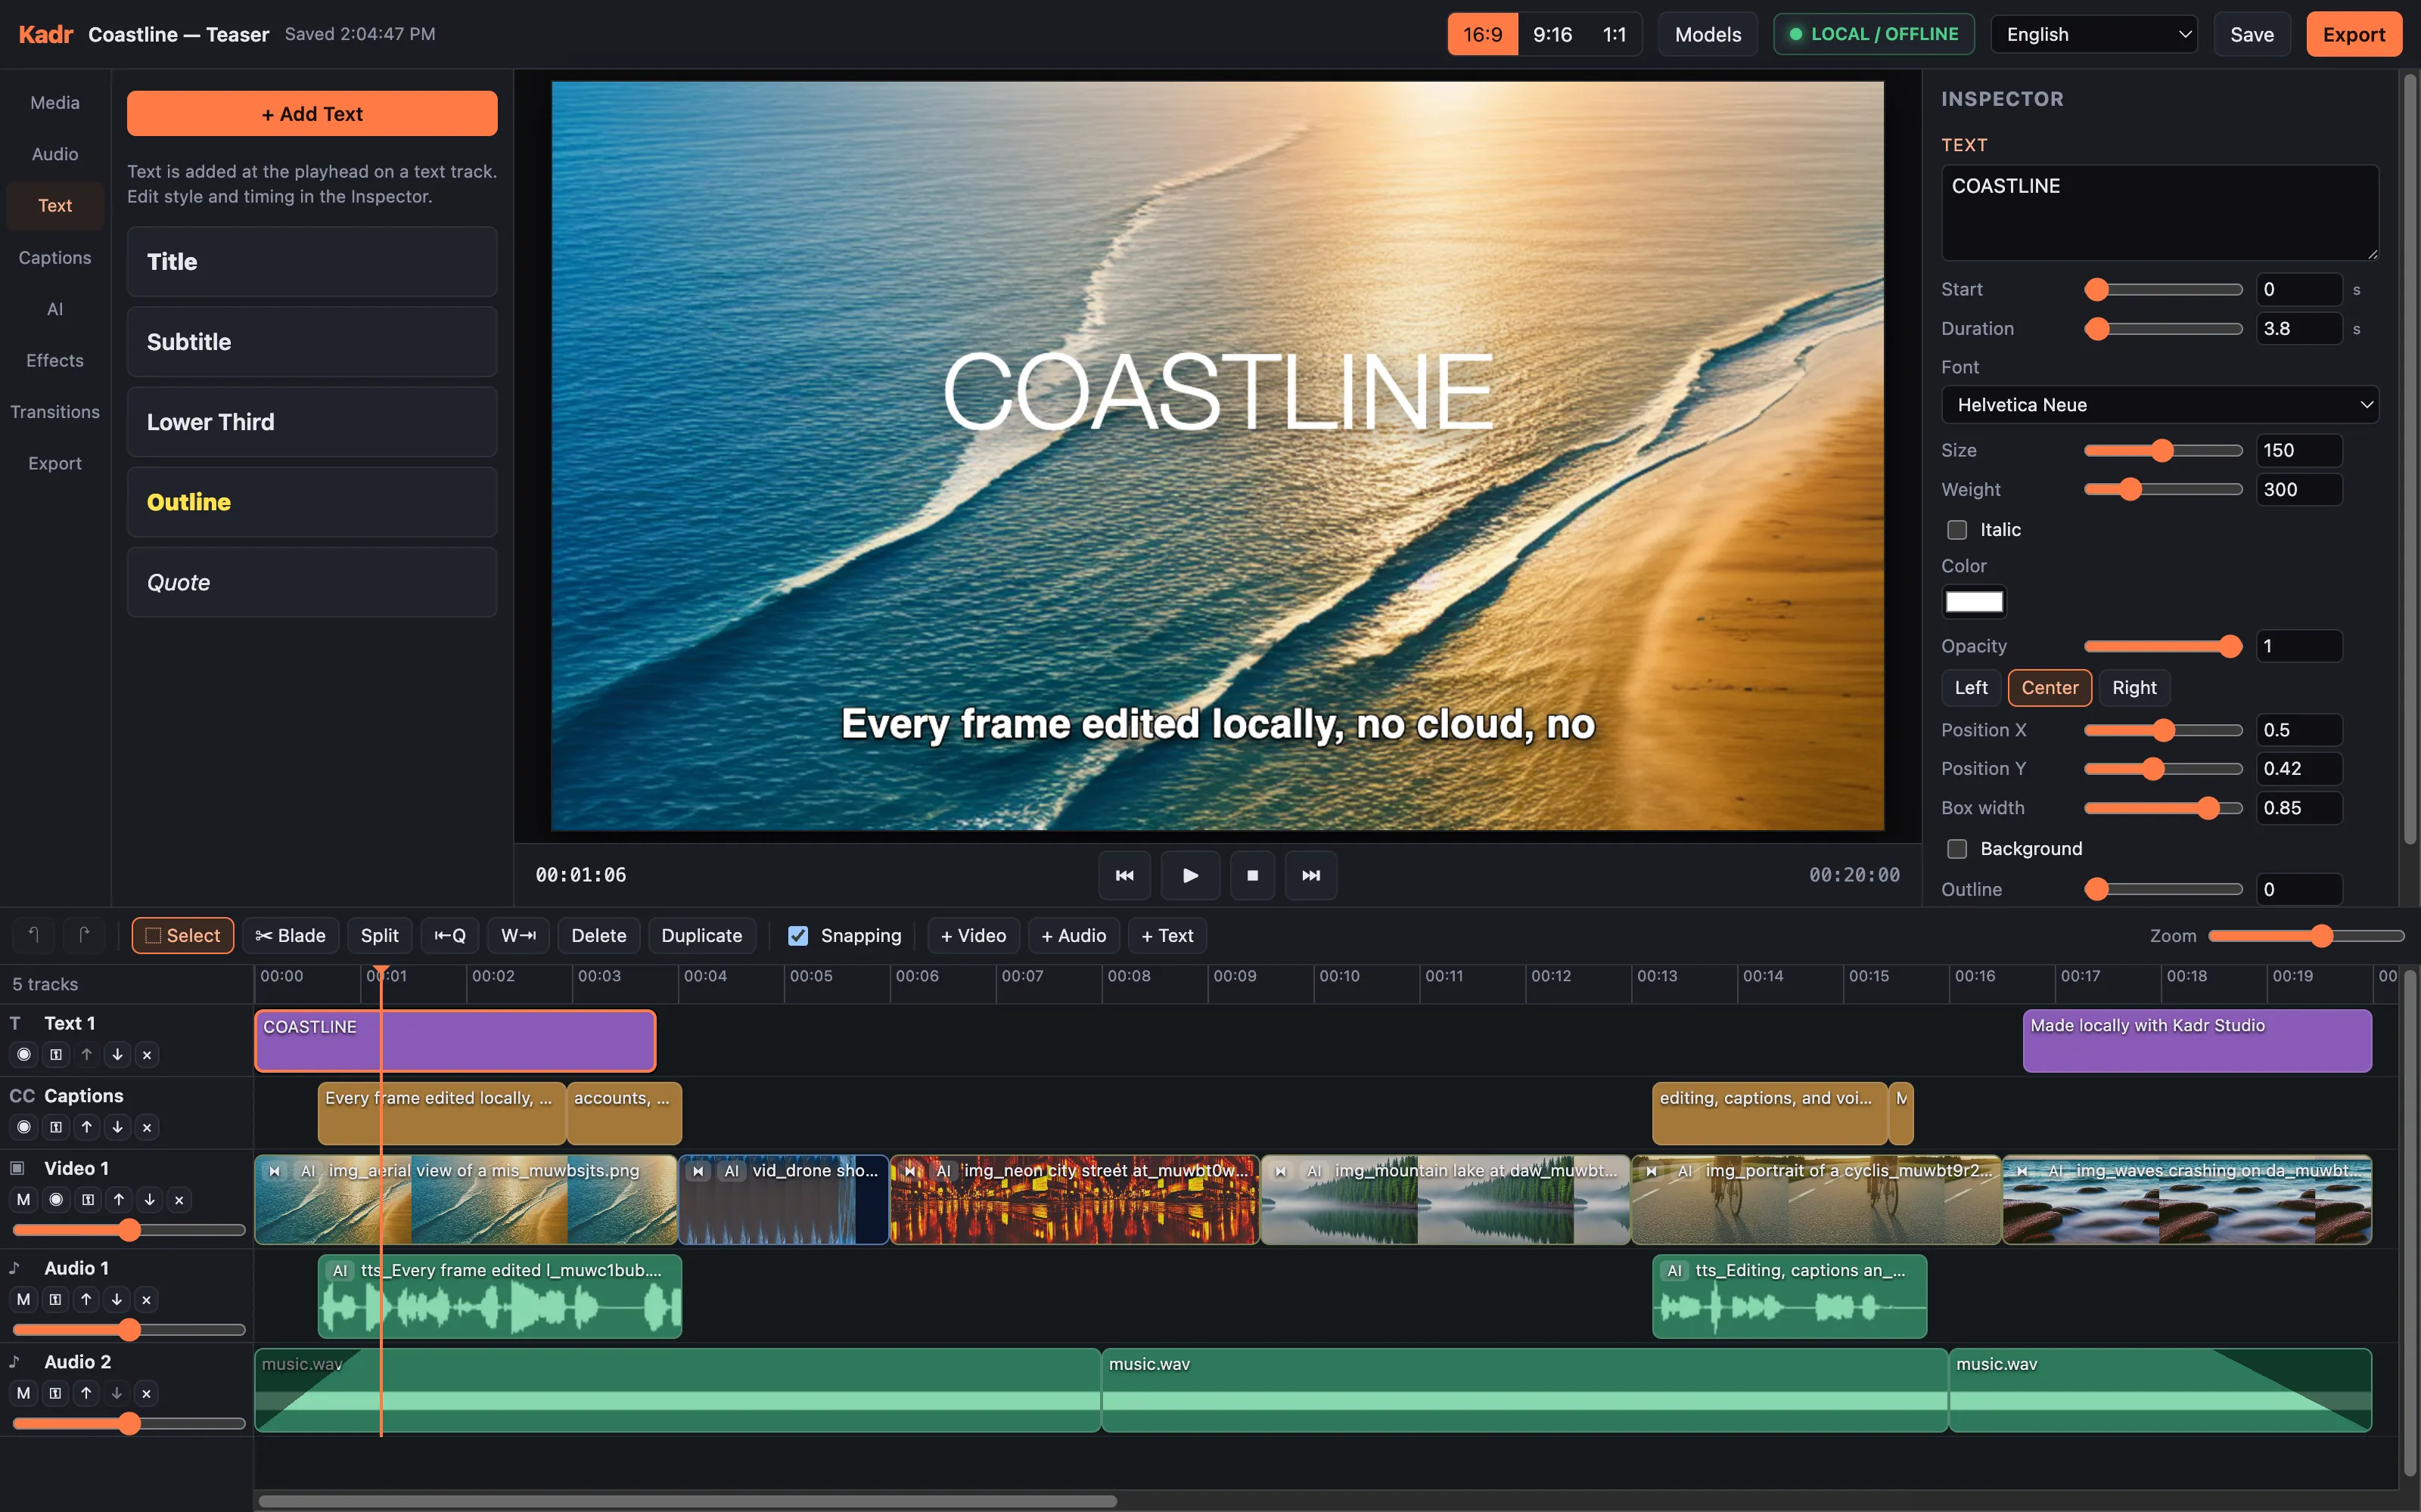Choose the Outline text preset
Viewport: 2421px width, 1512px height.
[x=312, y=502]
